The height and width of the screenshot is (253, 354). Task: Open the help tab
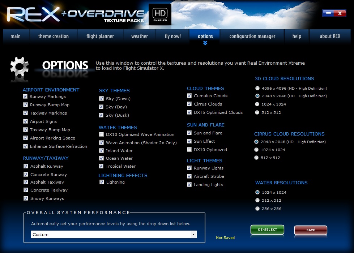pos(297,36)
